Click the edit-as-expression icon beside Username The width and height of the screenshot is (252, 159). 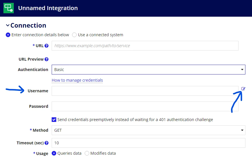243,89
